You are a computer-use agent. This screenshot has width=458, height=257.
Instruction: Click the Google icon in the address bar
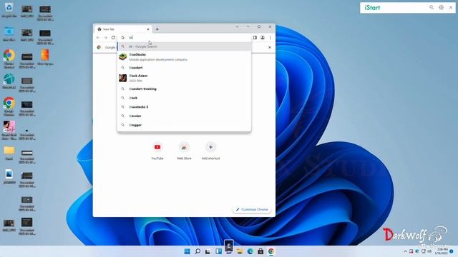pos(123,37)
